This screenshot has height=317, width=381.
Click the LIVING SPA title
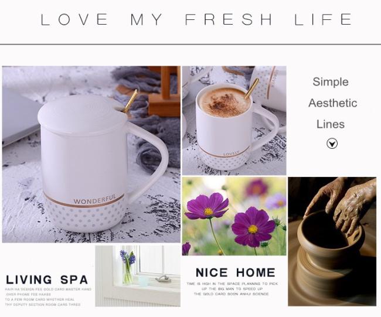(47, 279)
